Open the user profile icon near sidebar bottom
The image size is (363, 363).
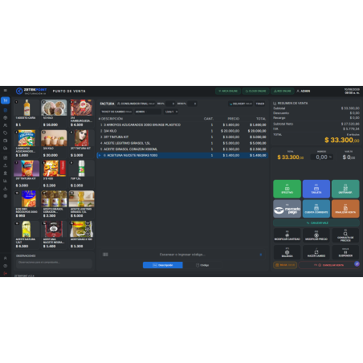(x=5, y=258)
